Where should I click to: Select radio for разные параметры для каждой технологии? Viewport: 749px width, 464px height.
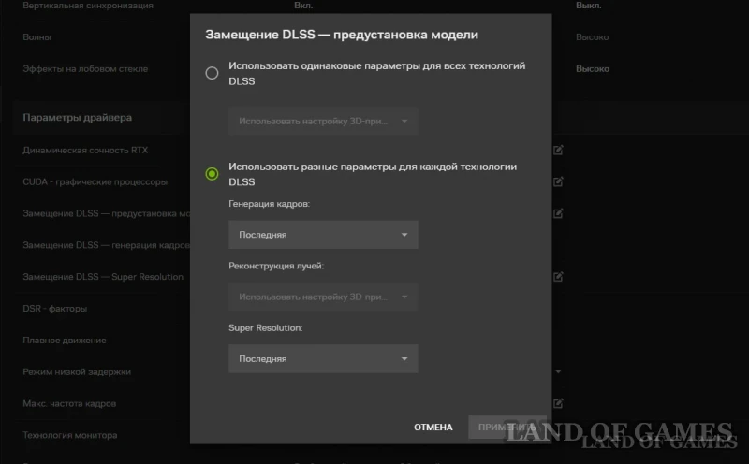[x=212, y=173]
